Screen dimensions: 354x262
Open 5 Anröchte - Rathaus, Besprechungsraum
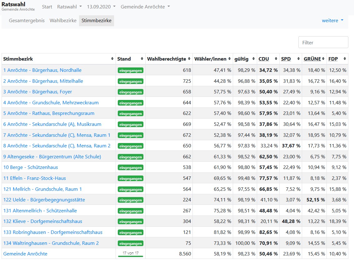click(x=49, y=113)
